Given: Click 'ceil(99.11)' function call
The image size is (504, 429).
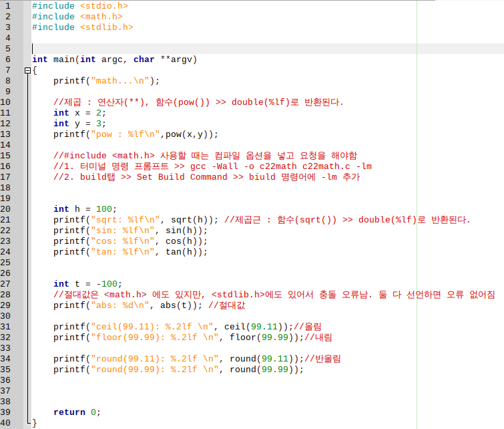Looking at the screenshot, I should tap(253, 326).
